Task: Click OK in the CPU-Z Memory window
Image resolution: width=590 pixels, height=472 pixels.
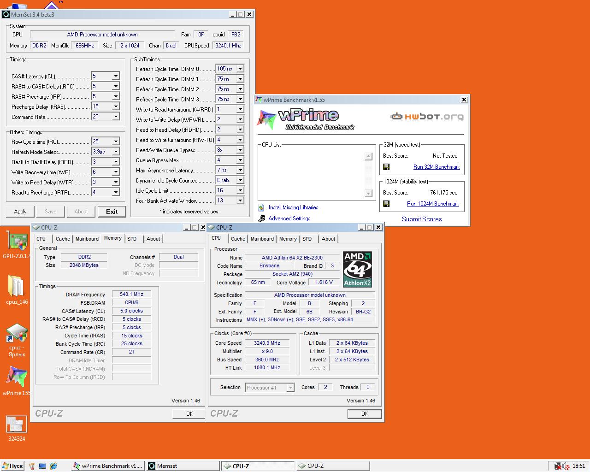Action: point(189,414)
